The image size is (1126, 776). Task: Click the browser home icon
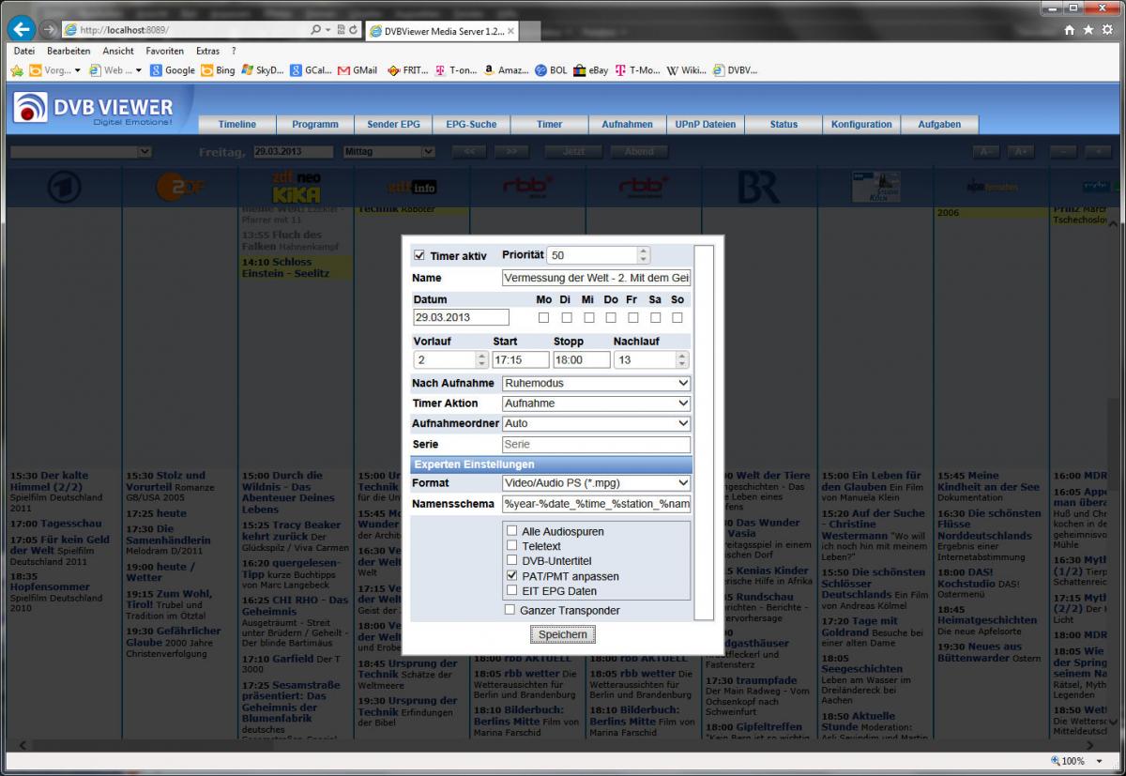pyautogui.click(x=1070, y=30)
